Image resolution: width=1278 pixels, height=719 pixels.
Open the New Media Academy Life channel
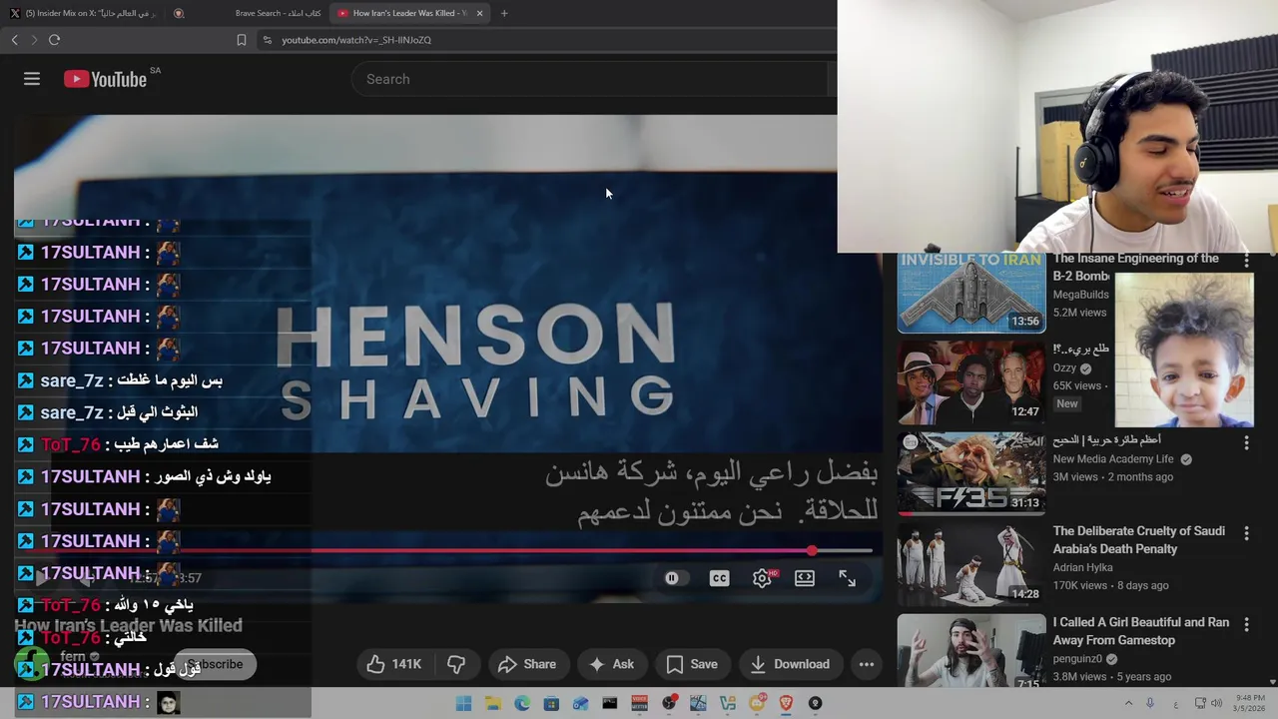[x=1113, y=458]
